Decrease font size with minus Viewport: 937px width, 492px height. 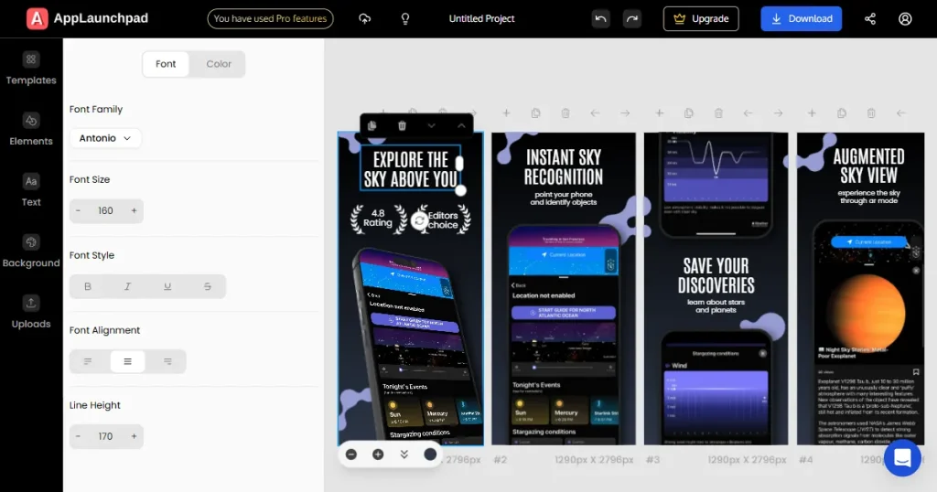[x=79, y=210]
